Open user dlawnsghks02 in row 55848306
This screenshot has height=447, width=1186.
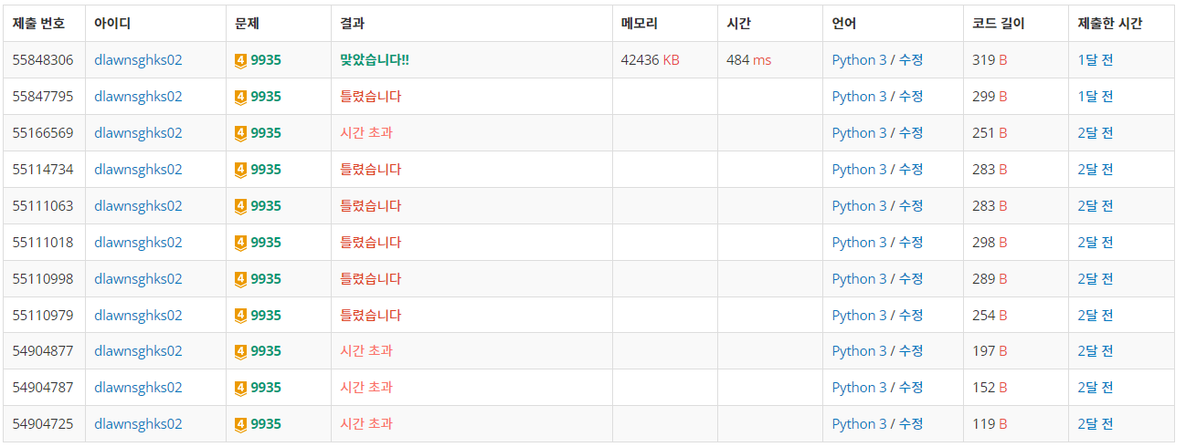[138, 60]
